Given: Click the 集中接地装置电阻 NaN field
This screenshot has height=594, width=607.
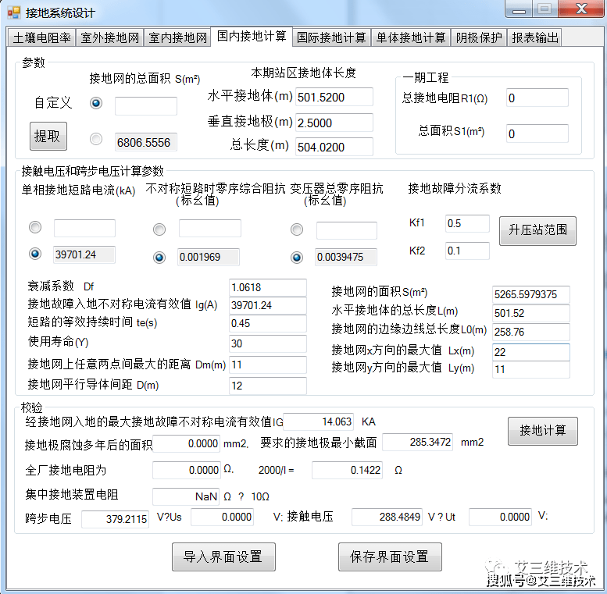Looking at the screenshot, I should pyautogui.click(x=185, y=496).
